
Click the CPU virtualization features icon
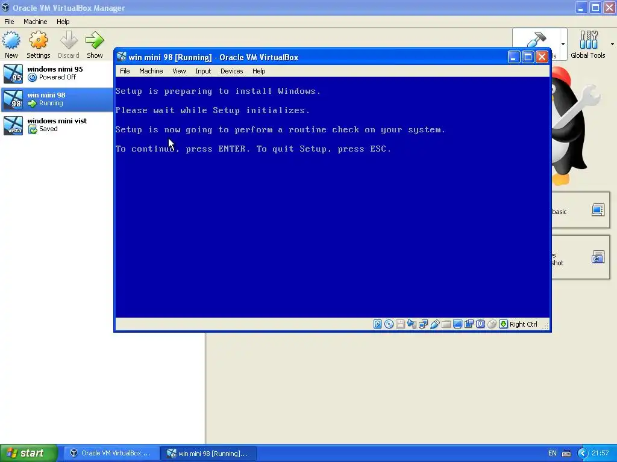480,324
